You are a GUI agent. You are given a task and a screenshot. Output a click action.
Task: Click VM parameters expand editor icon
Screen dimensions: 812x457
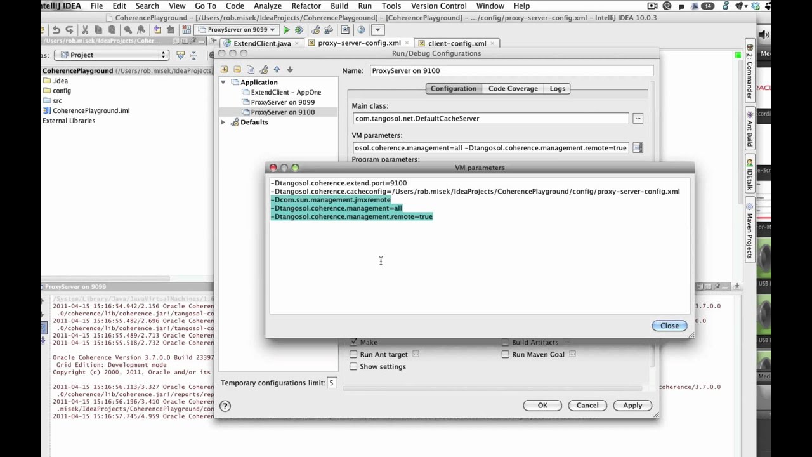(x=638, y=148)
